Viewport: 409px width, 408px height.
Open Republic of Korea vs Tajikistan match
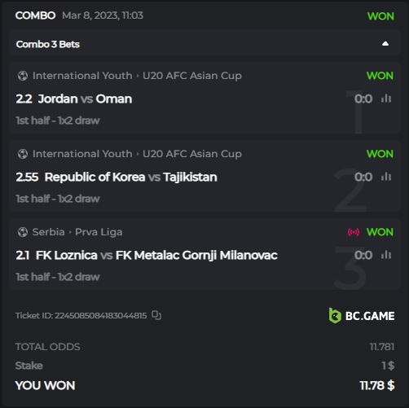pos(131,177)
